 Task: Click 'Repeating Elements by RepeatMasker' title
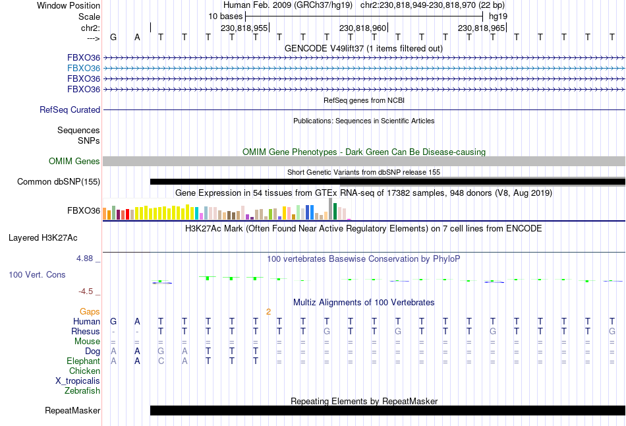pos(364,401)
